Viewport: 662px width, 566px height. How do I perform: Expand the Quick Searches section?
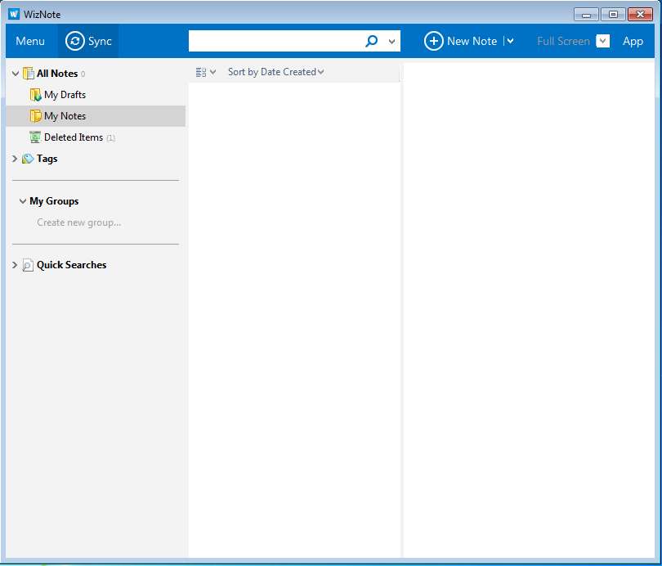pyautogui.click(x=15, y=265)
